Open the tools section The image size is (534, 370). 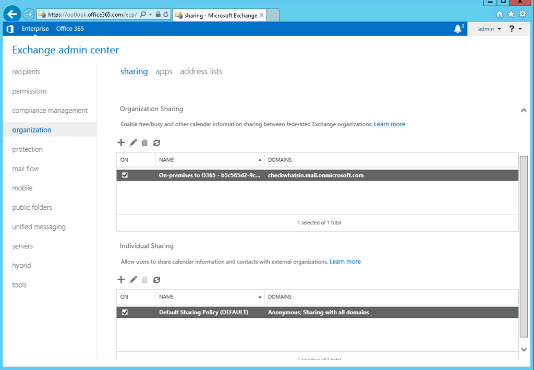point(19,285)
